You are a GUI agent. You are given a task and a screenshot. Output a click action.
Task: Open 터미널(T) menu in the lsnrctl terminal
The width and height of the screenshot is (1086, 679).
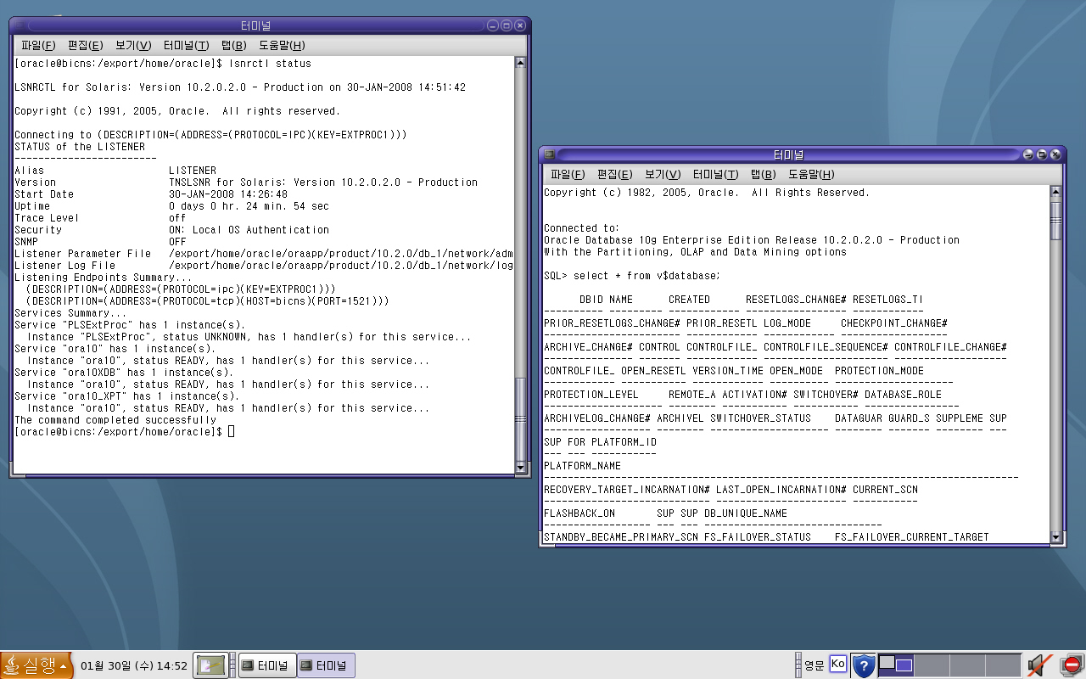pos(186,45)
